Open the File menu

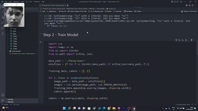(6, 2)
